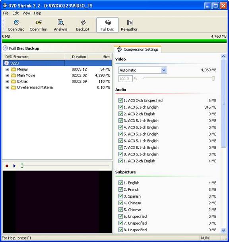229x242 pixels.
Task: Uncheck audio 8. AC3 5.1-ch English
Action: point(120,154)
